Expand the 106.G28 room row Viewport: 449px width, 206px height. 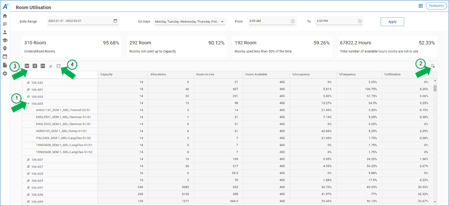28,174
